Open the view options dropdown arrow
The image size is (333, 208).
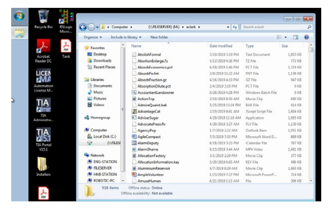point(286,37)
